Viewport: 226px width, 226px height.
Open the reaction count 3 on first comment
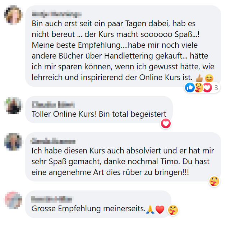[x=216, y=88]
